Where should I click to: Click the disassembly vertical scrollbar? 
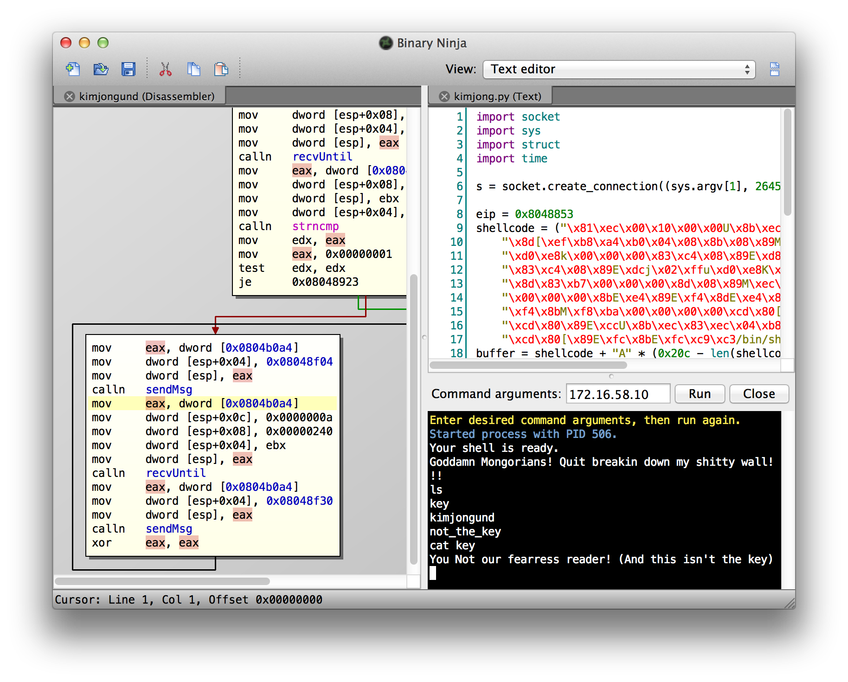coord(414,419)
